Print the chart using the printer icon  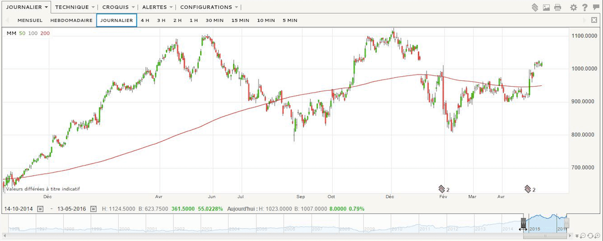coord(558,7)
